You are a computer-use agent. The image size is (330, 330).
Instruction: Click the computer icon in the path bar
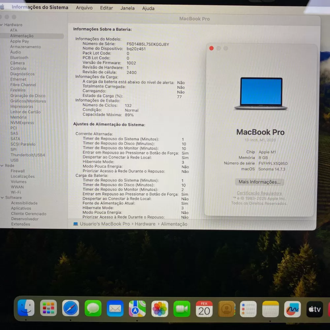tap(76, 224)
